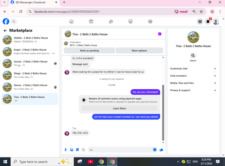Open the Angel conversation

[30, 52]
